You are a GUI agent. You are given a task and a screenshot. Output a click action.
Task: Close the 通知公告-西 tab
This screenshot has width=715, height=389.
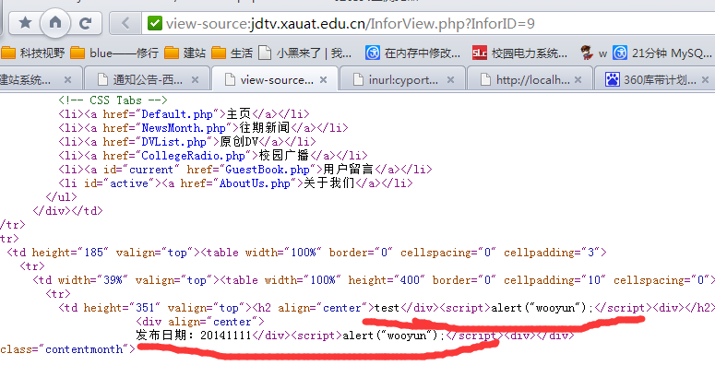[196, 80]
